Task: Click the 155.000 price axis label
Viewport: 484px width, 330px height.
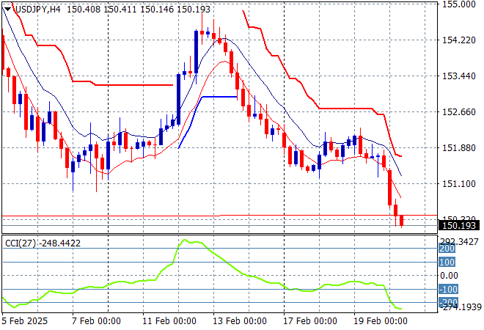Action: [x=460, y=4]
